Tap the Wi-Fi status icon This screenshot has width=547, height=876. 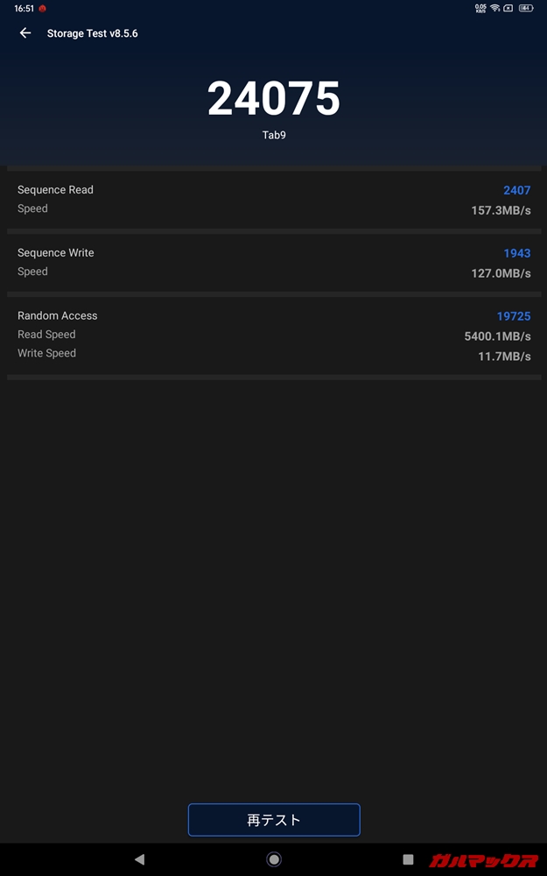[x=494, y=8]
